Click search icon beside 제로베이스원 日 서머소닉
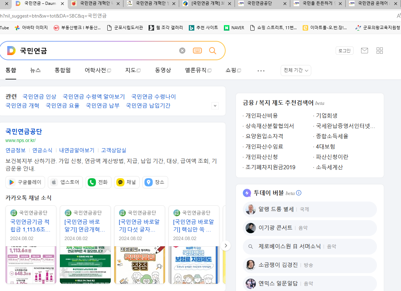401x291 pixels. tap(250, 247)
